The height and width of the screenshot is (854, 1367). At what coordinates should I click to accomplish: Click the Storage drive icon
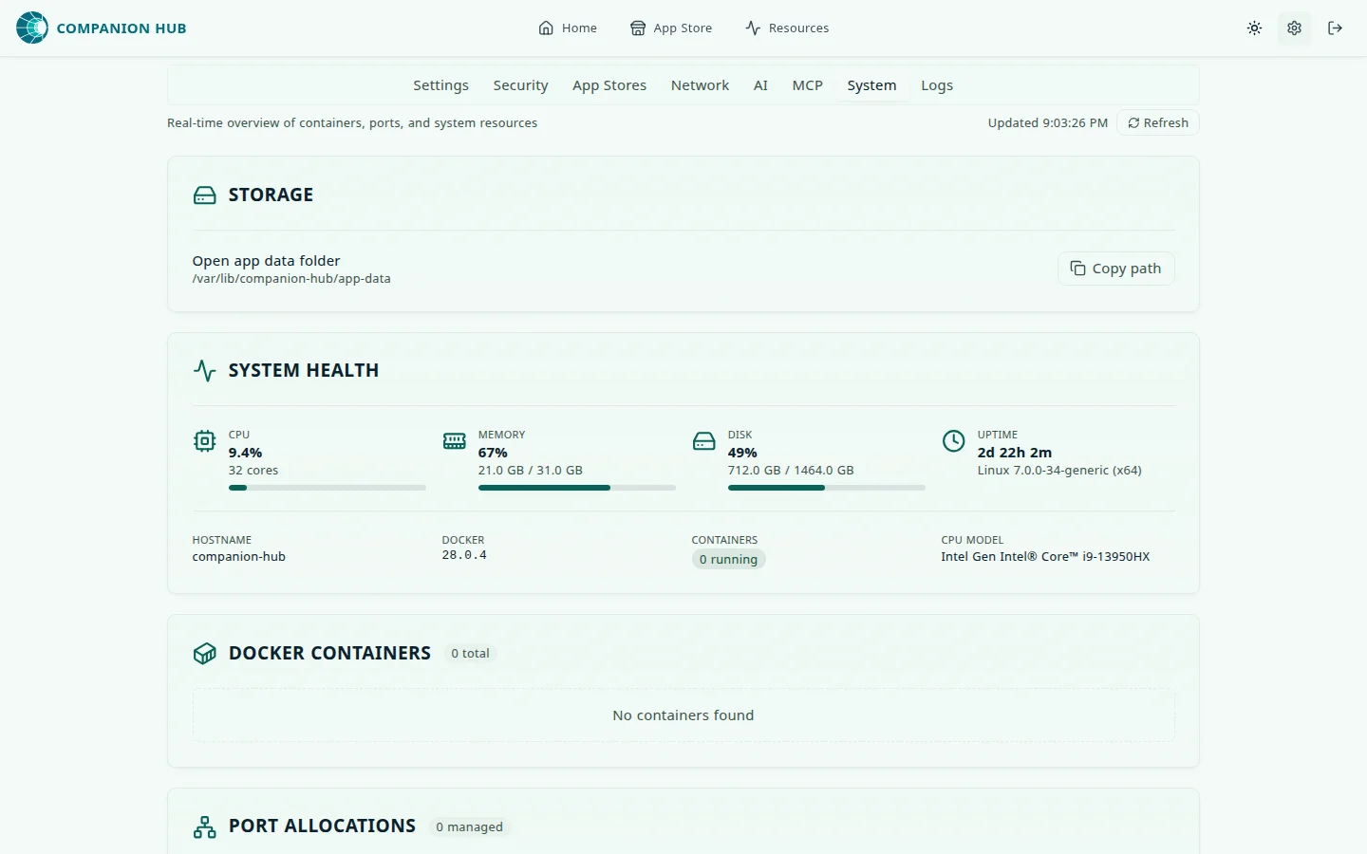204,195
